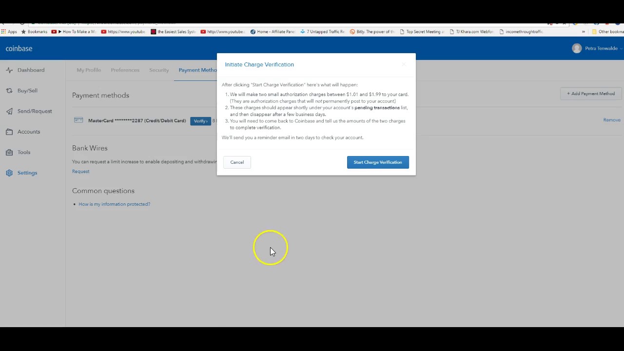This screenshot has height=351, width=624.
Task: Click Add Payment Method button
Action: [590, 94]
